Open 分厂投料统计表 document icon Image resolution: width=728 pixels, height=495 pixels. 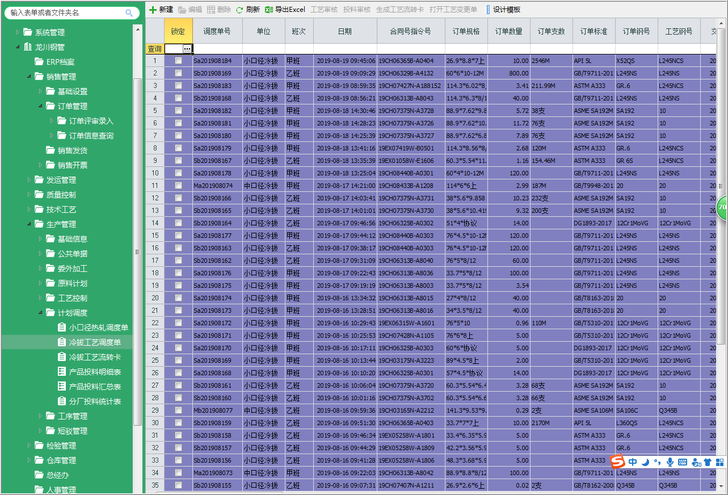[62, 401]
